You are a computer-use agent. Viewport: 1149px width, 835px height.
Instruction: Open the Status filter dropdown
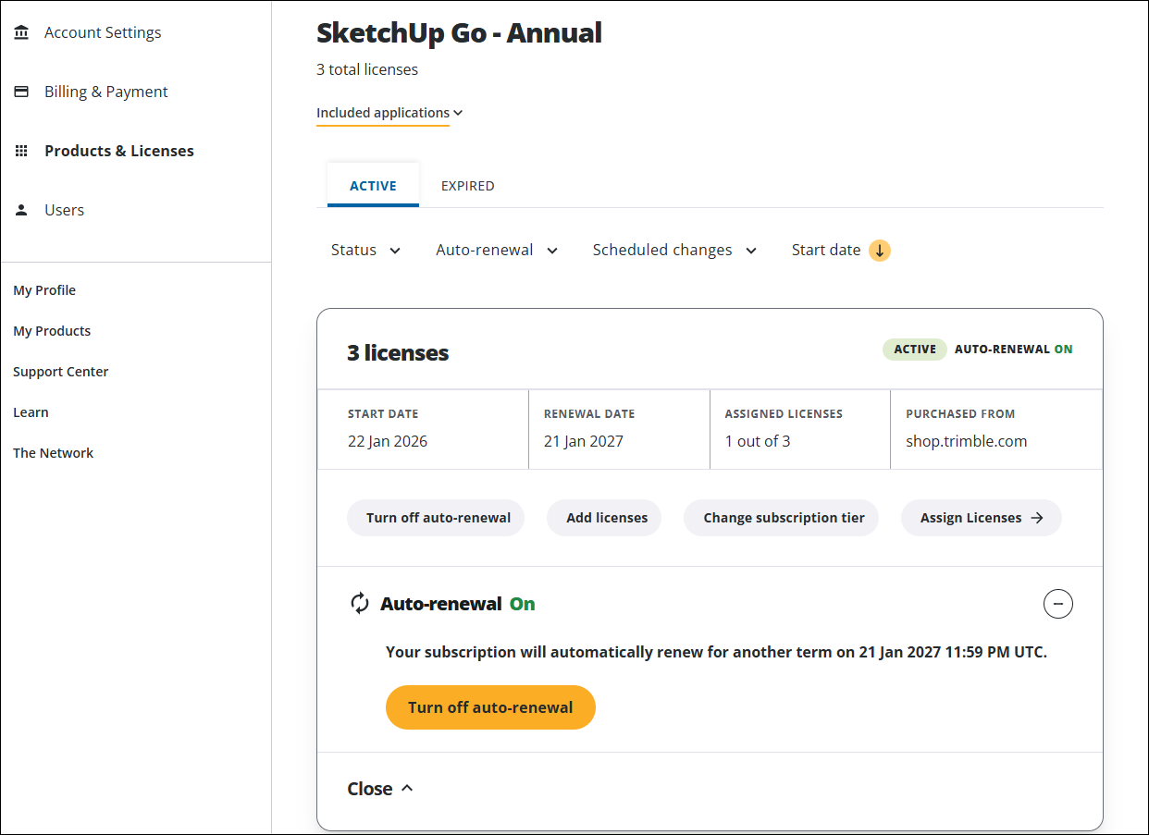[x=365, y=250]
